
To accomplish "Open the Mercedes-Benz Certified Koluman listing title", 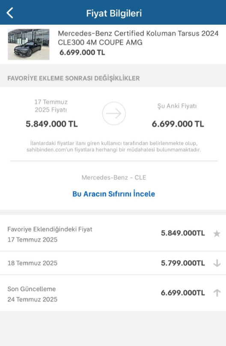I will tap(138, 38).
